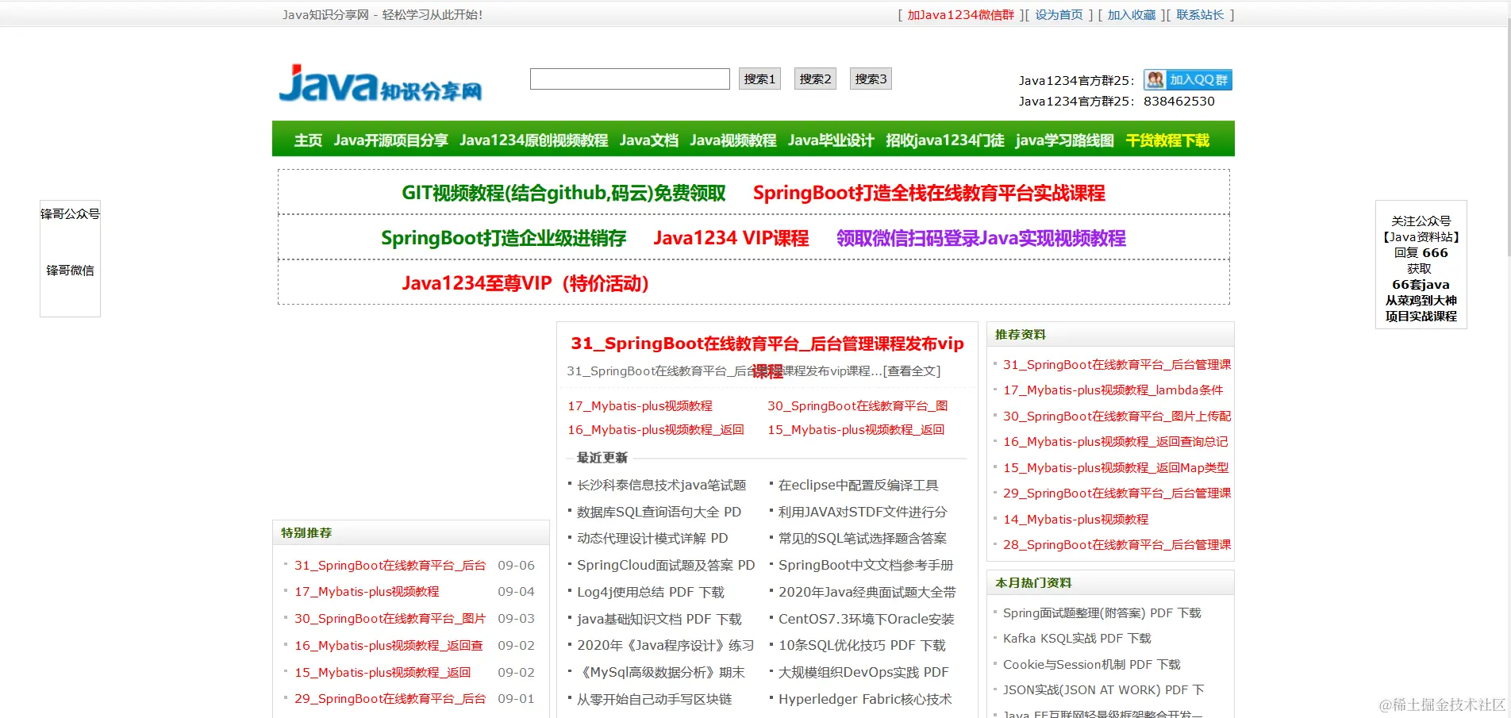Open 17_Mybatis-plus视频教程_lambda条件 in 推荐资料
Viewport: 1511px width, 718px height.
click(x=1113, y=390)
